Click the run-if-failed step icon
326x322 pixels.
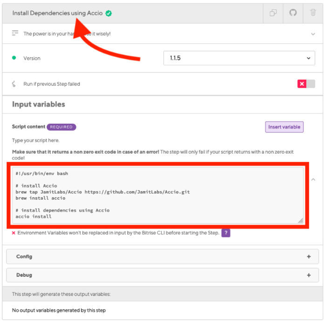(x=14, y=84)
